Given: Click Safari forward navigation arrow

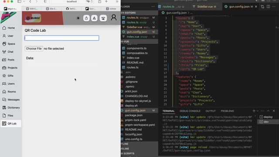Looking at the screenshot, I should [37, 1].
